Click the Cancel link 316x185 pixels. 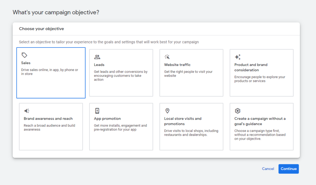point(268,169)
